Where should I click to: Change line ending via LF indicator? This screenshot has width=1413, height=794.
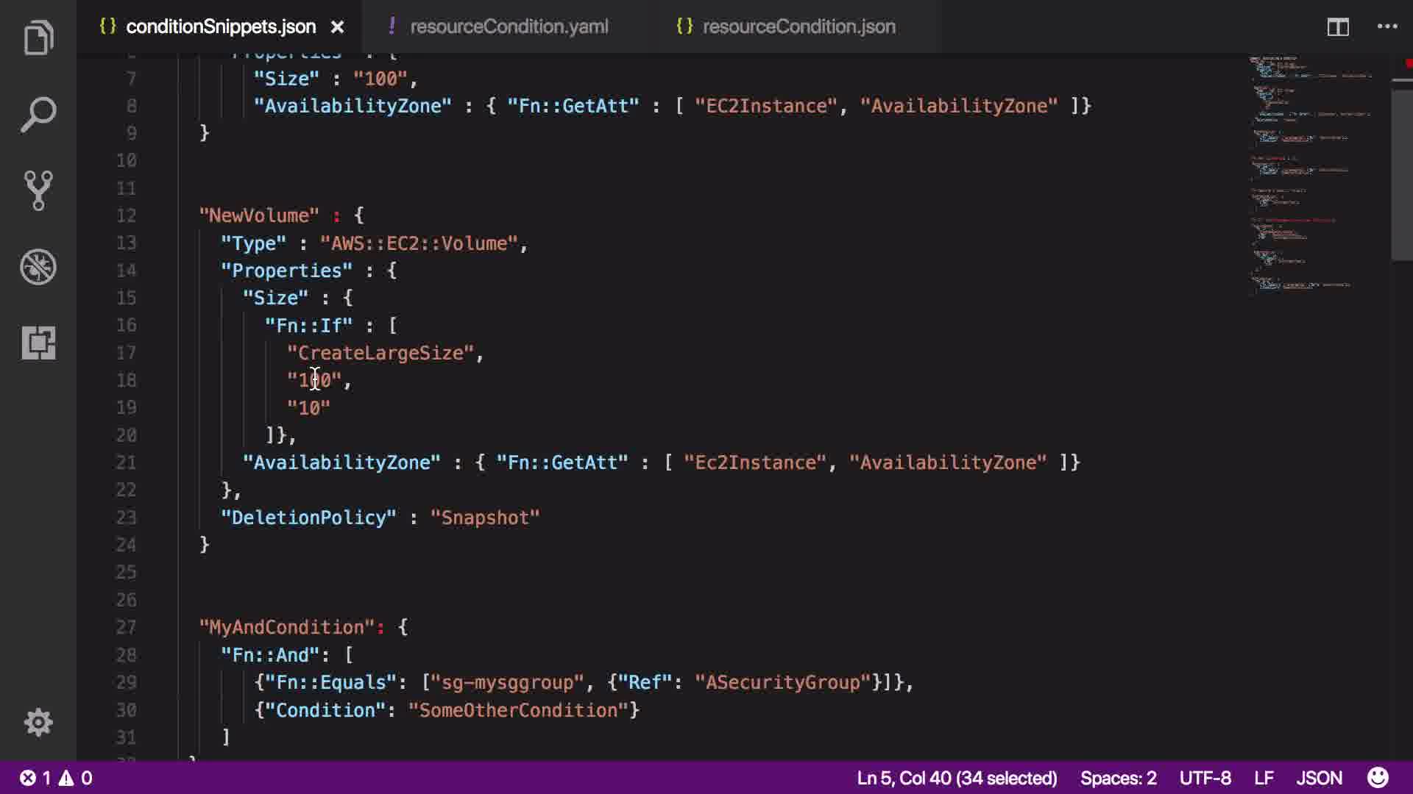pyautogui.click(x=1264, y=778)
